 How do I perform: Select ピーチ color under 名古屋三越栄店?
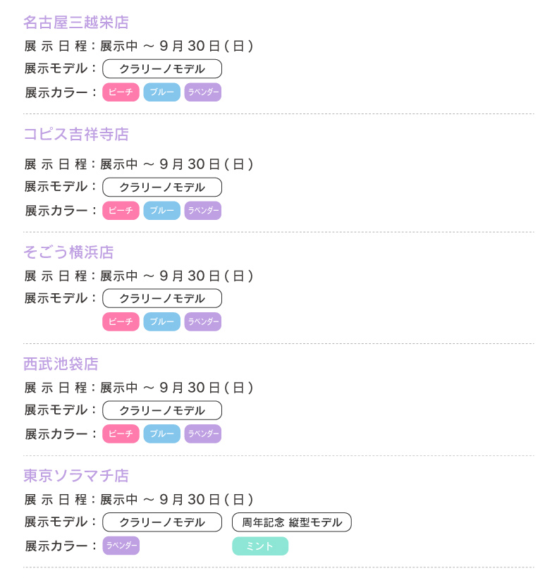click(121, 92)
